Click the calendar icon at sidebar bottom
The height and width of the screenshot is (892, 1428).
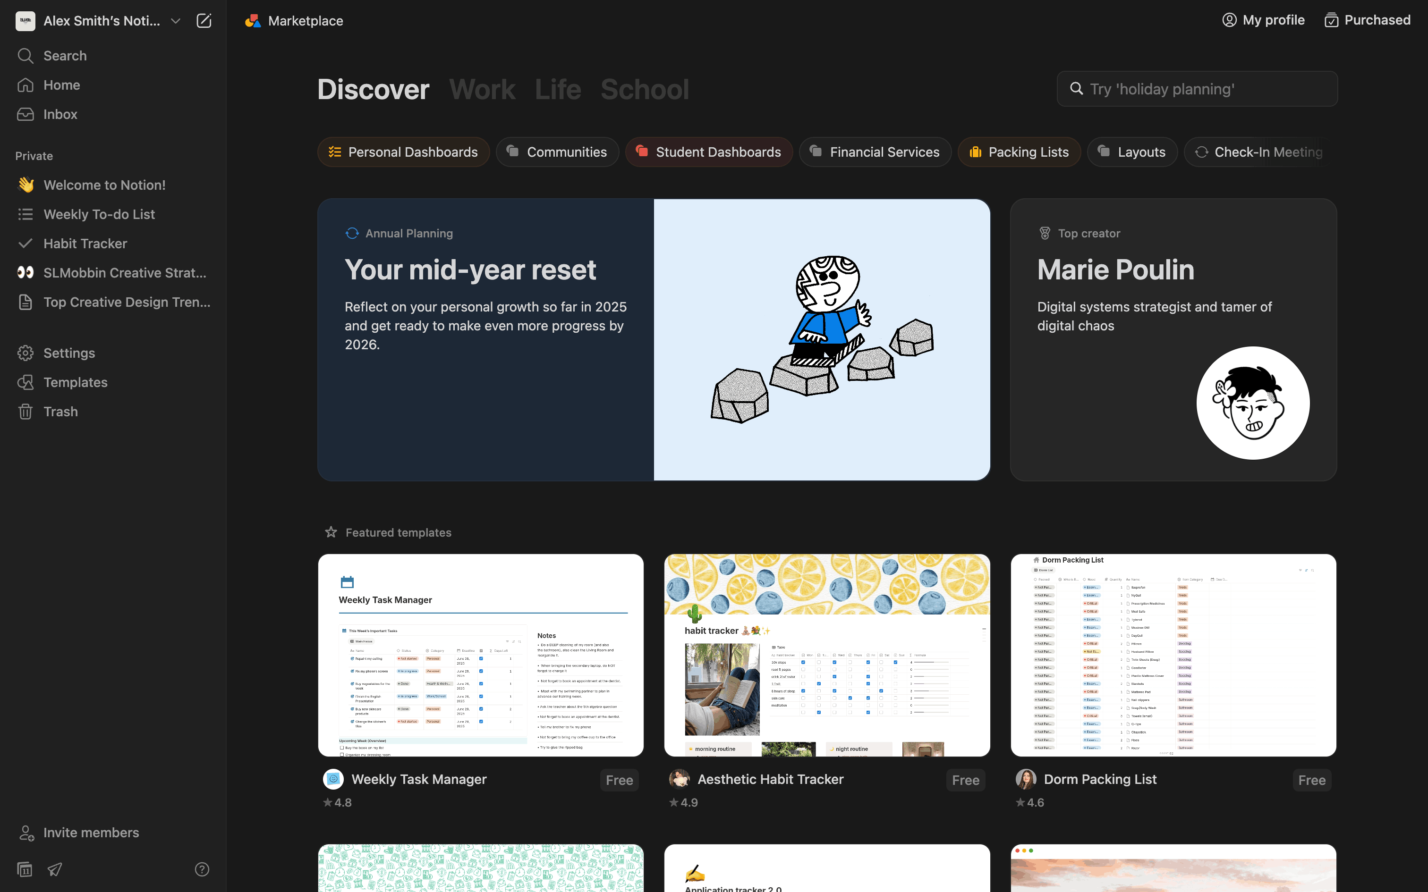click(x=25, y=869)
